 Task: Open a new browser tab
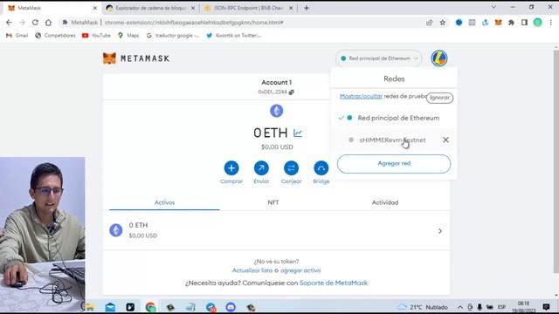tap(307, 8)
